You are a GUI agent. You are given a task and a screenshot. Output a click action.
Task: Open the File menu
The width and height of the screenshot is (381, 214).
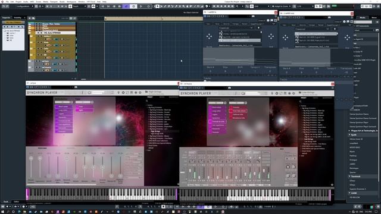7,1
